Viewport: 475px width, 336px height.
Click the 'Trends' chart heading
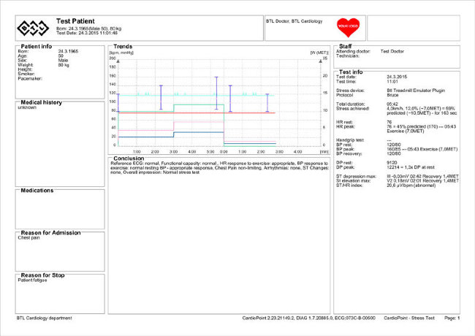[123, 46]
